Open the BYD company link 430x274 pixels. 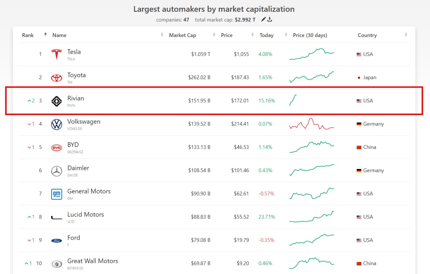(x=73, y=145)
